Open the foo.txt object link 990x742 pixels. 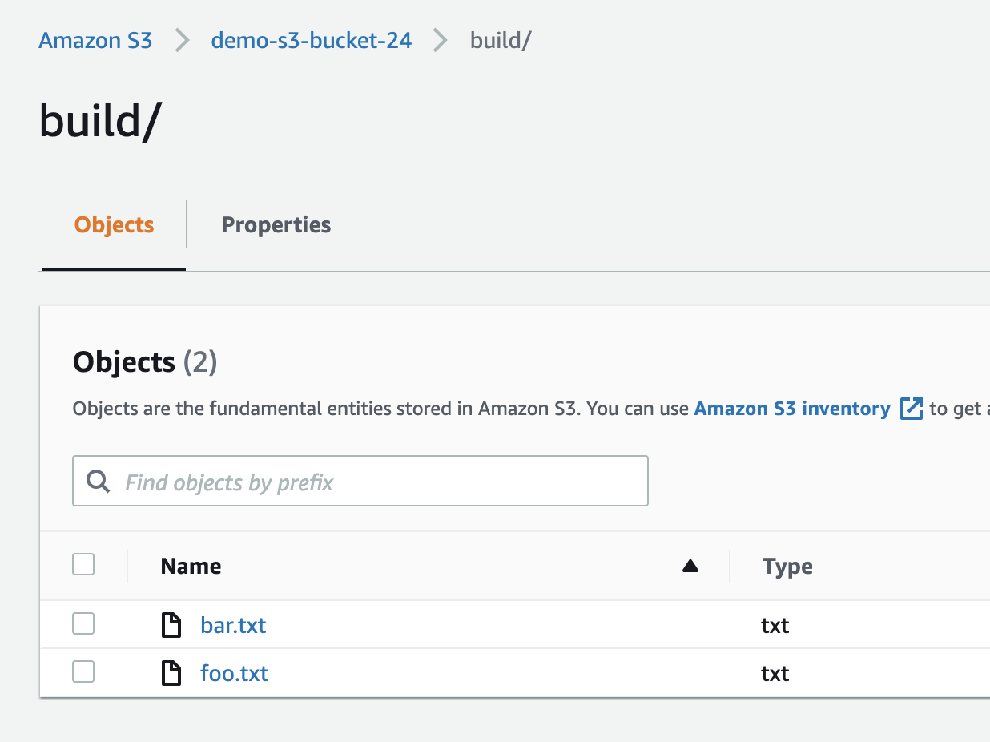pos(234,673)
